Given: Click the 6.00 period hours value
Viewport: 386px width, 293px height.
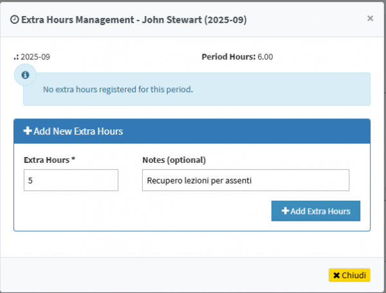Looking at the screenshot, I should pyautogui.click(x=265, y=57).
